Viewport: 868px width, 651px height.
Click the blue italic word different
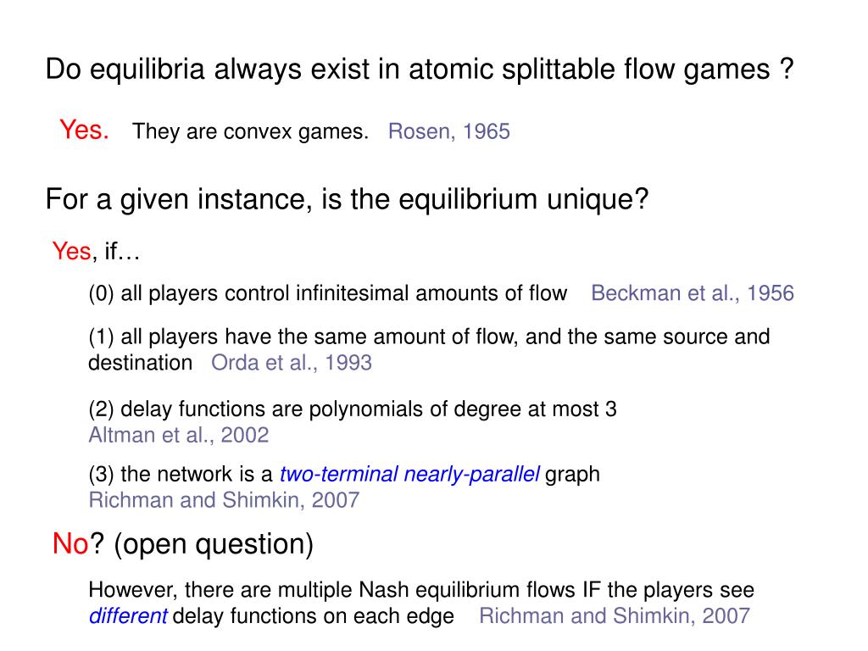tap(128, 616)
